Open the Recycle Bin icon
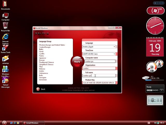166x125 pixels. click(x=5, y=27)
